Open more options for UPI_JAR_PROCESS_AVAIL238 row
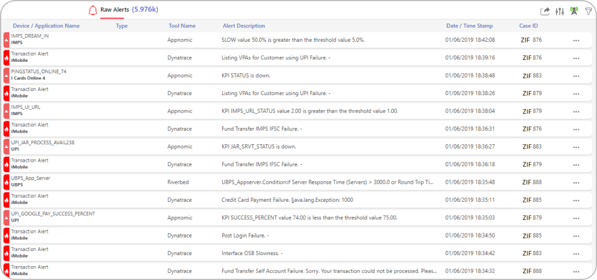 [x=576, y=147]
